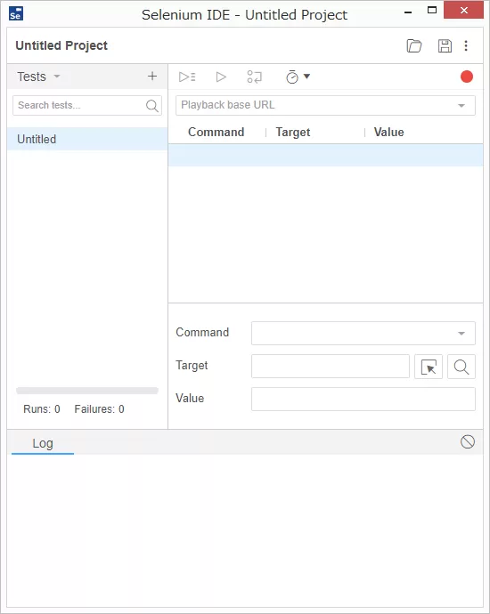490x614 pixels.
Task: Click the Target column header
Action: (293, 132)
